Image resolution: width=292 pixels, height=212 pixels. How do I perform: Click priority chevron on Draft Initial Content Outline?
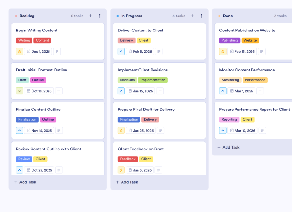coord(19,91)
